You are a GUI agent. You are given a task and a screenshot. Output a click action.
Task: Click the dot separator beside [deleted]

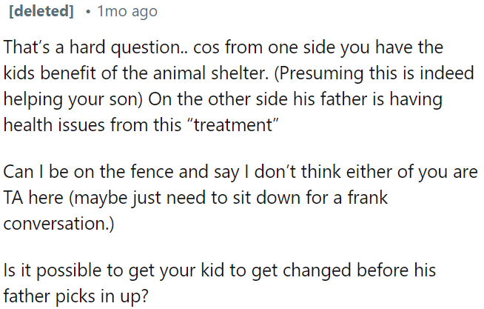pyautogui.click(x=88, y=12)
